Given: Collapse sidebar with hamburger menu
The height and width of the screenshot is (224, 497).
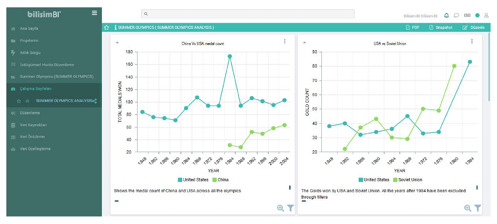Looking at the screenshot, I should 94,13.
